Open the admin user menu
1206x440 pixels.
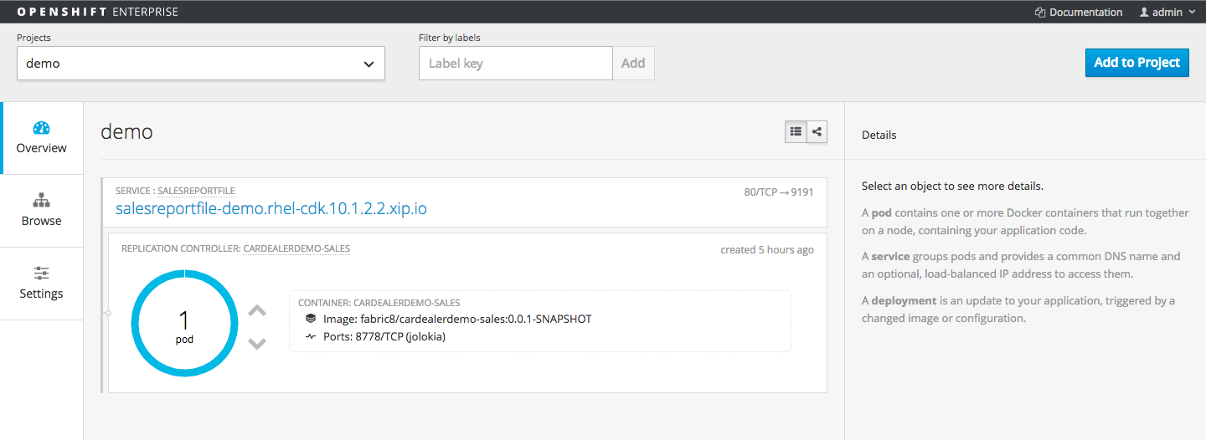pyautogui.click(x=1166, y=12)
